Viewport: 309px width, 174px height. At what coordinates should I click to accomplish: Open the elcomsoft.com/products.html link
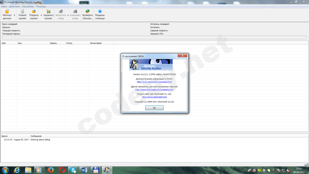154,89
